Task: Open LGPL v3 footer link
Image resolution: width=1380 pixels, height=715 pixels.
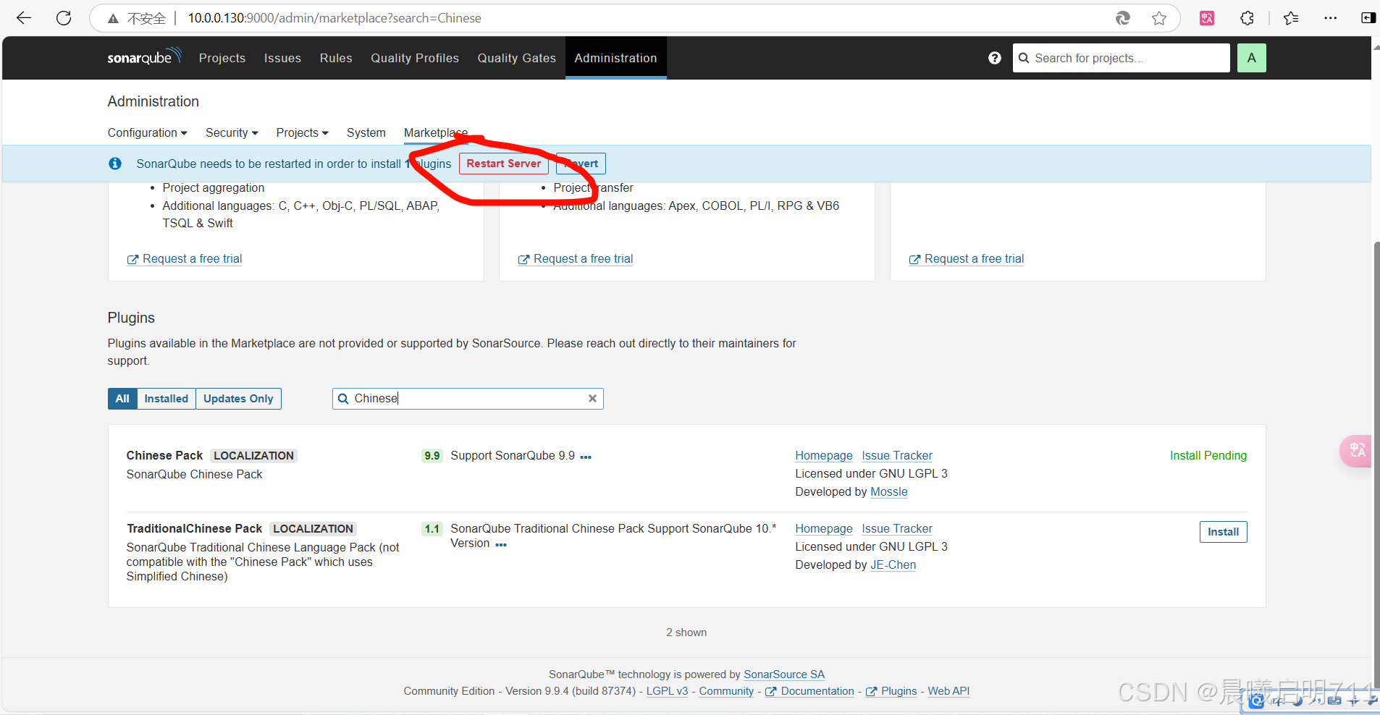Action: click(667, 691)
